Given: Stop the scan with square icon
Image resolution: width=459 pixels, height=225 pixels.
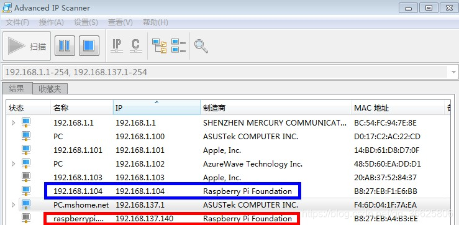Looking at the screenshot, I should (89, 46).
